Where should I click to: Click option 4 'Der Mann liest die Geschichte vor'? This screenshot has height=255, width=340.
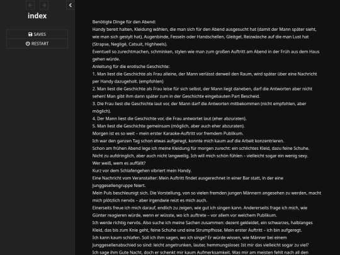pos(169,118)
